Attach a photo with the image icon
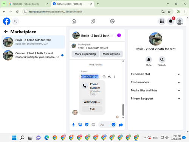This screenshot has width=189, height=142. (x=80, y=125)
